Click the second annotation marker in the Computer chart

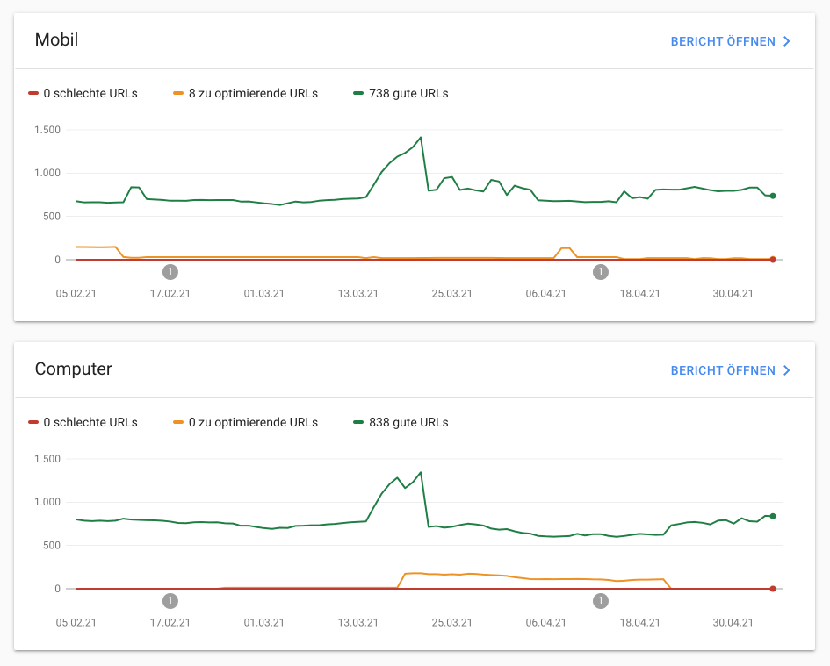601,601
